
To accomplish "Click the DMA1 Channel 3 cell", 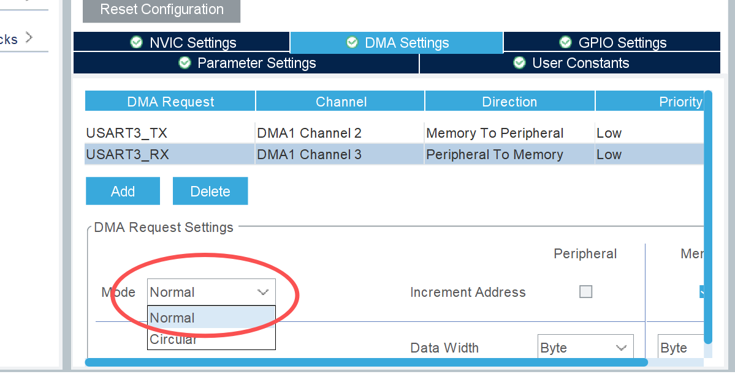I will 340,154.
